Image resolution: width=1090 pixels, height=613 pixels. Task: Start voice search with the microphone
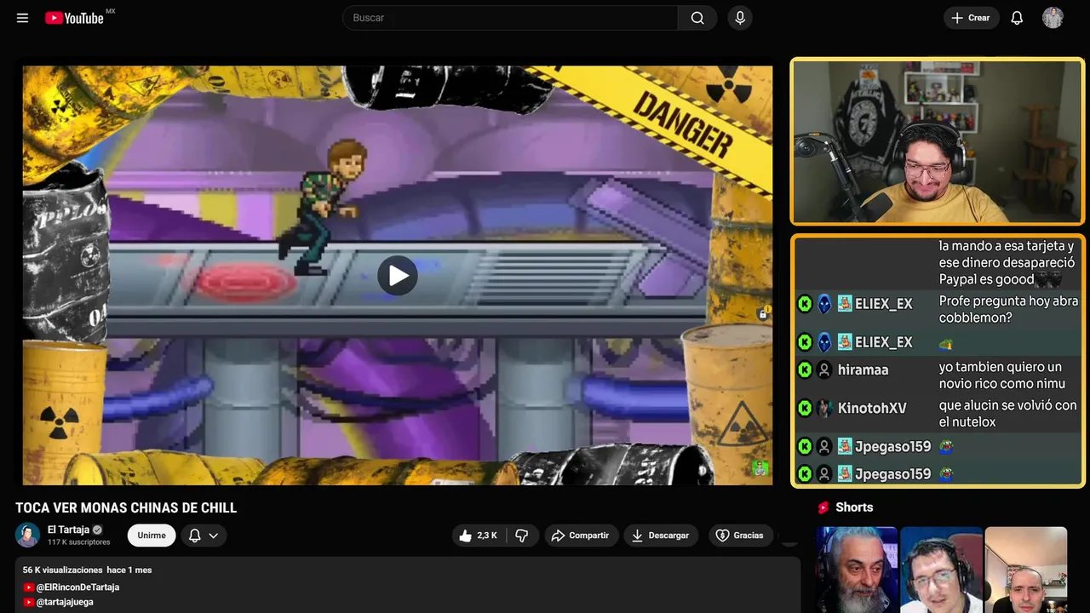(x=740, y=18)
